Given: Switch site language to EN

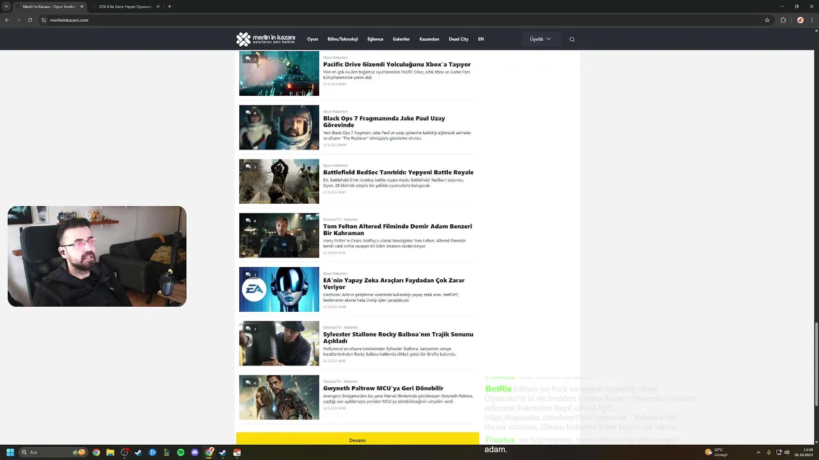Looking at the screenshot, I should [x=481, y=39].
